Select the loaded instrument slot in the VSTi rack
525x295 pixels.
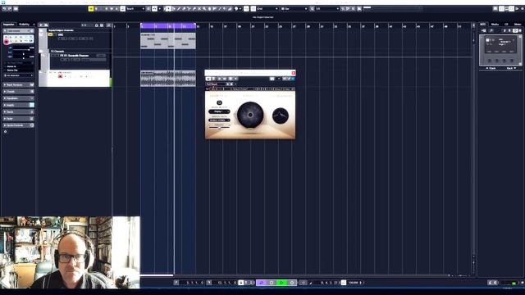tap(500, 49)
